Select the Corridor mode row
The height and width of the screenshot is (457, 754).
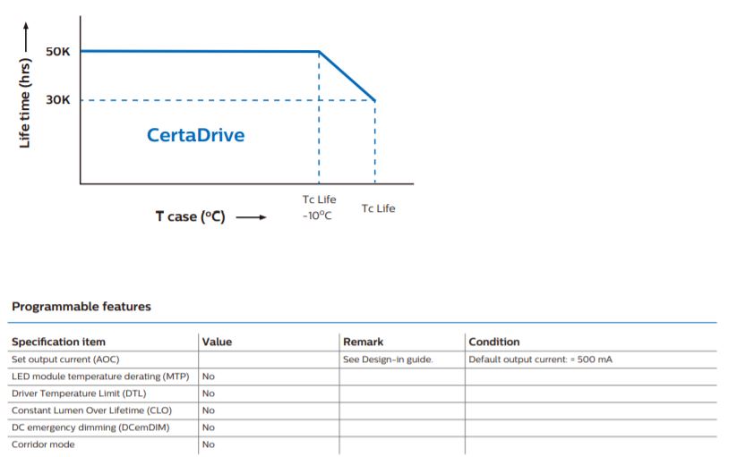click(362, 445)
